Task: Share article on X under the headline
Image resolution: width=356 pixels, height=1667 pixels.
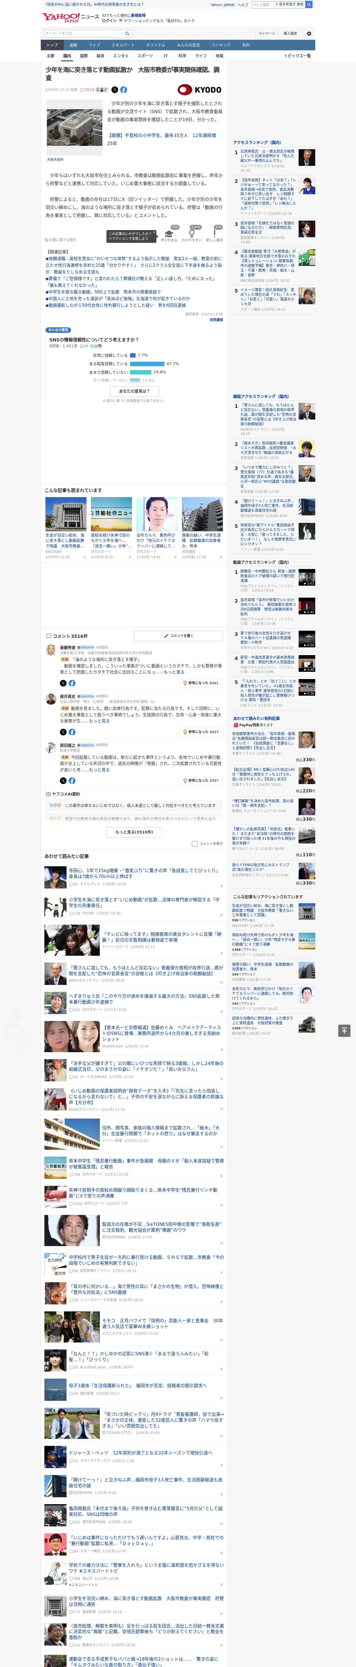Action: pos(115,90)
